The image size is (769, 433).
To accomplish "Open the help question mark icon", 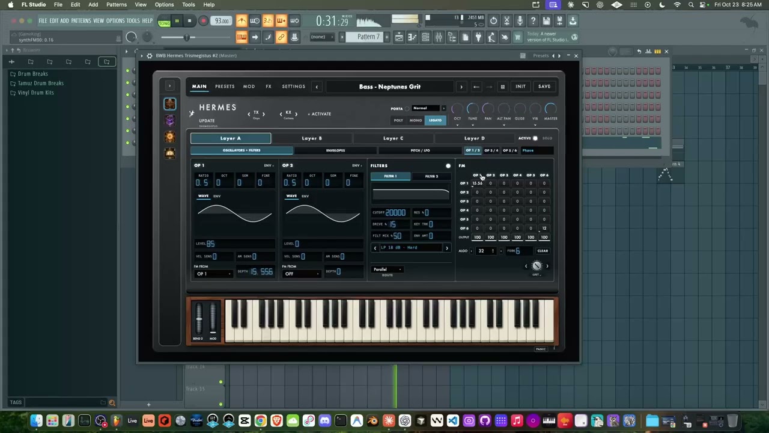I will (533, 21).
